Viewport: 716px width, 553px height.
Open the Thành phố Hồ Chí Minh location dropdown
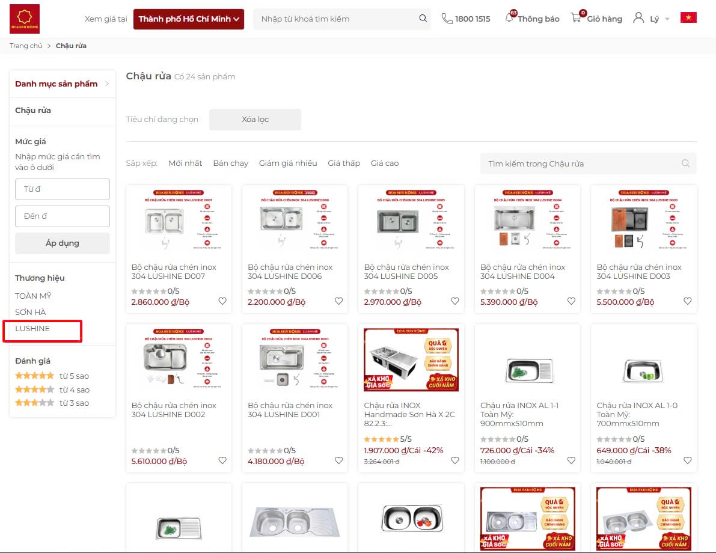pyautogui.click(x=189, y=19)
